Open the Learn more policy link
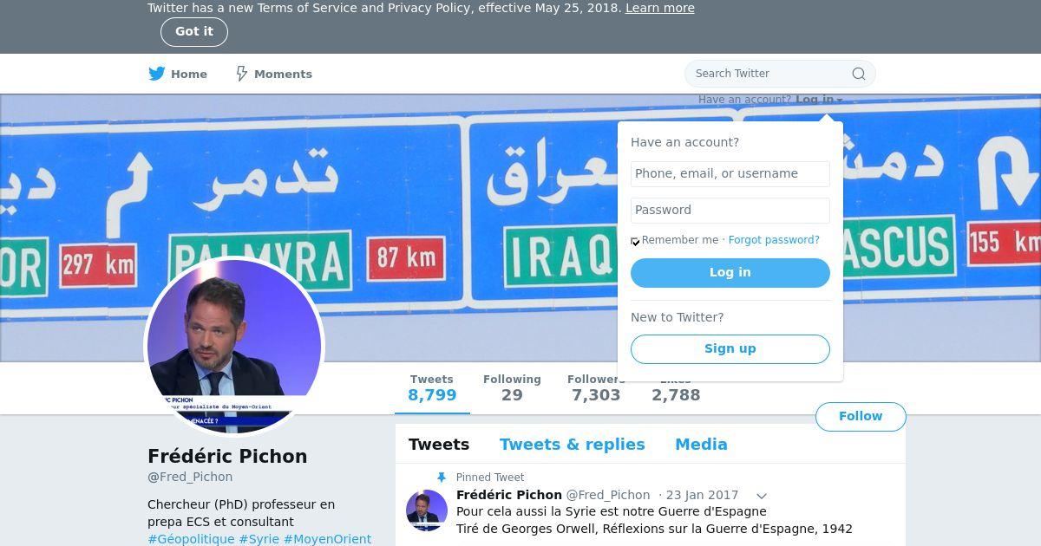This screenshot has height=546, width=1041. point(660,8)
